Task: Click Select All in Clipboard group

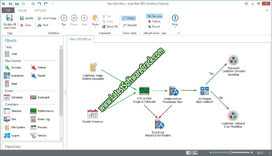Action: click(x=110, y=27)
